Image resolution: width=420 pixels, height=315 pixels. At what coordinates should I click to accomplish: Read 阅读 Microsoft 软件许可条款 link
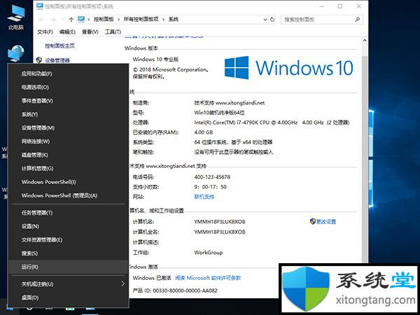[208, 278]
